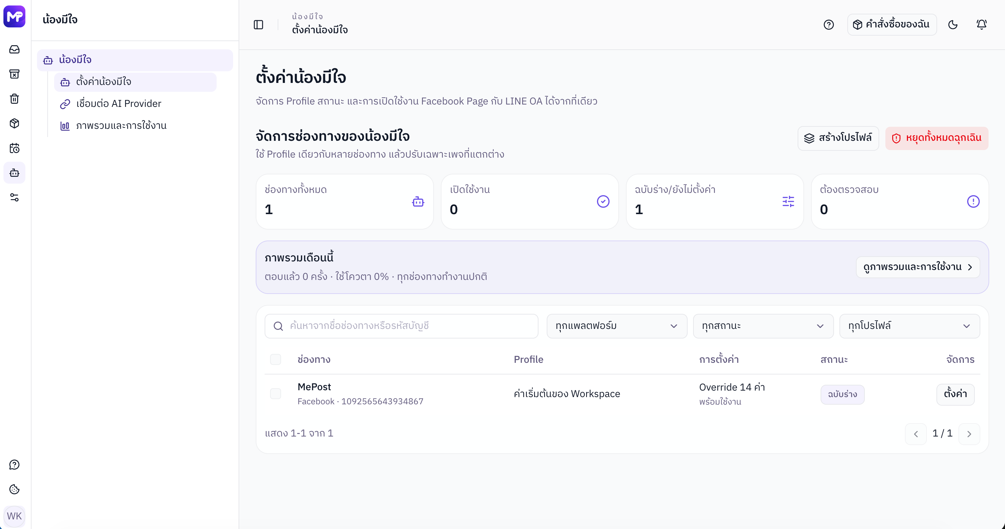Open the trash icon in left rail
The width and height of the screenshot is (1005, 529).
pyautogui.click(x=14, y=99)
